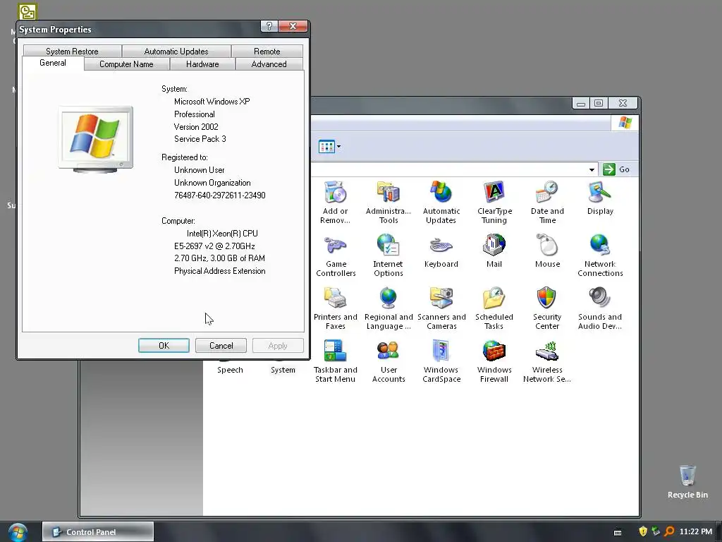The image size is (722, 542).
Task: Click the Go button in Control Panel
Action: pos(617,169)
